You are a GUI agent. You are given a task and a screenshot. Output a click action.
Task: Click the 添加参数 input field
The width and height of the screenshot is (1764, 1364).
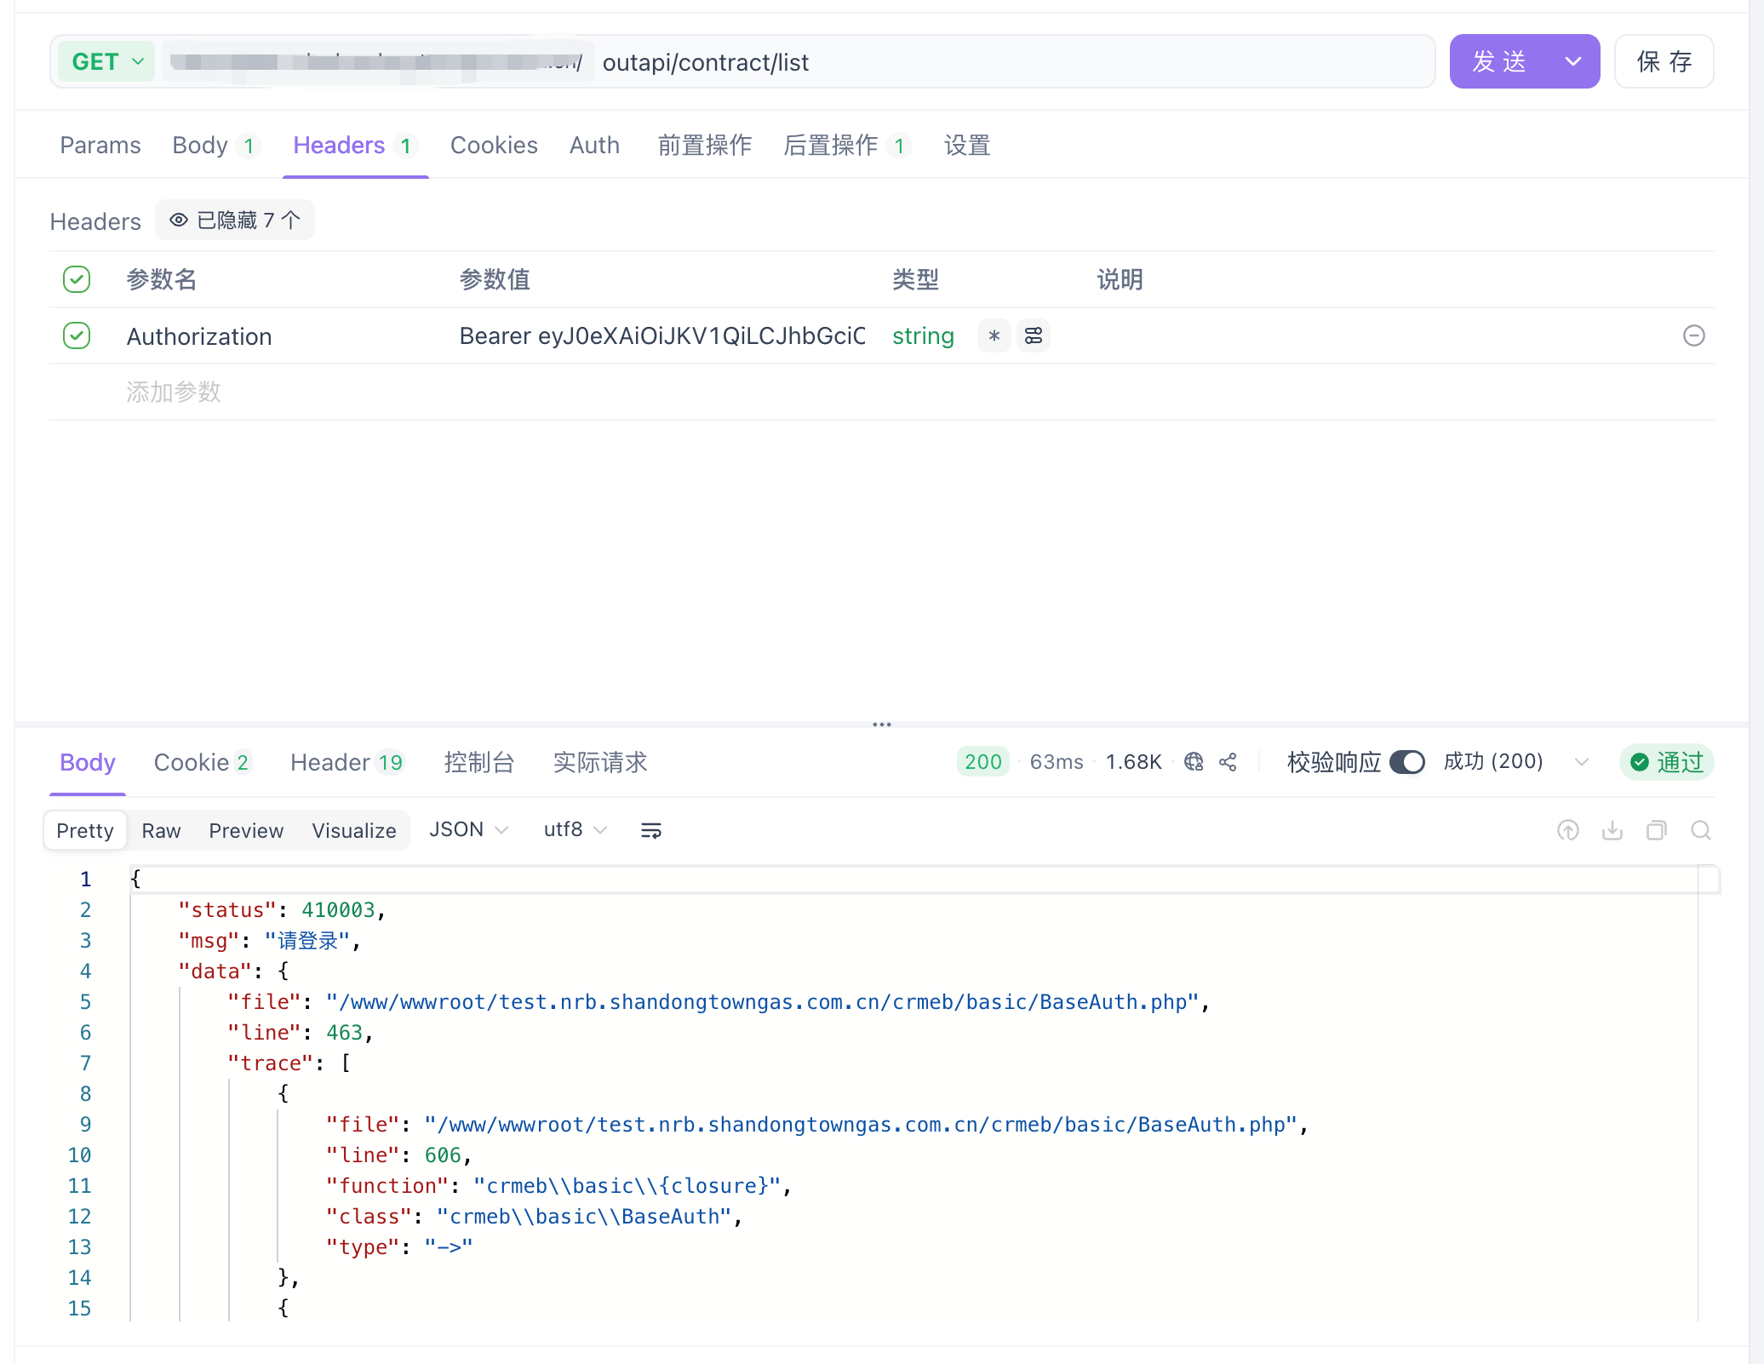point(174,392)
